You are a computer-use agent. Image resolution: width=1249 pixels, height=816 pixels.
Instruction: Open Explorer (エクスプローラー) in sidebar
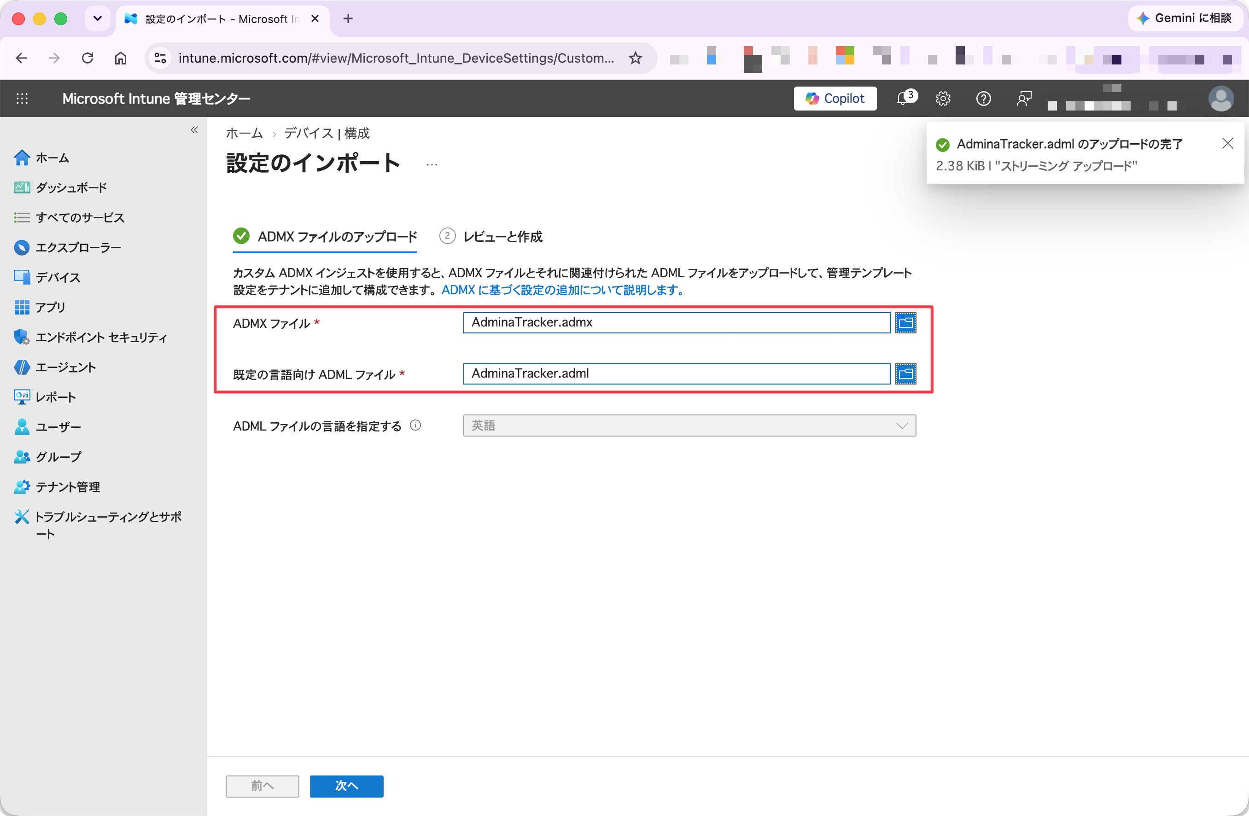coord(67,247)
